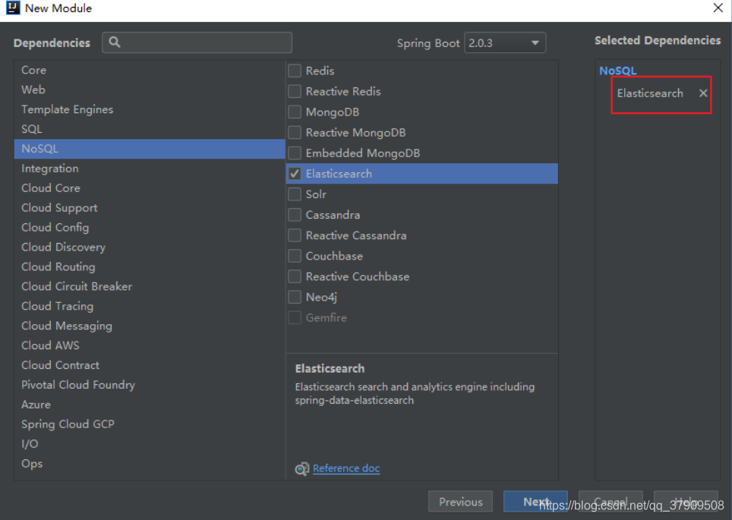The height and width of the screenshot is (520, 732).
Task: Open the Azure category
Action: pyautogui.click(x=150, y=405)
